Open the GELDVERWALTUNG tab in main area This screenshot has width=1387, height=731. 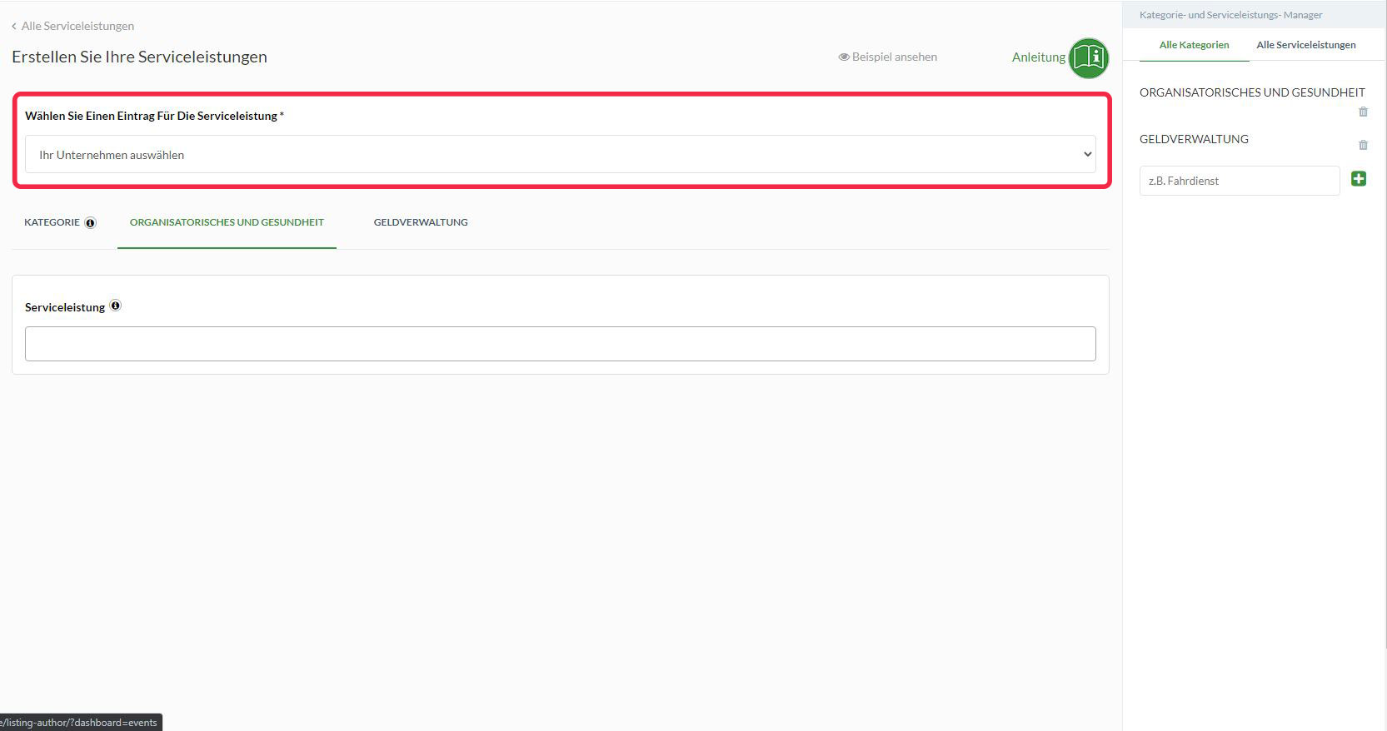tap(421, 222)
